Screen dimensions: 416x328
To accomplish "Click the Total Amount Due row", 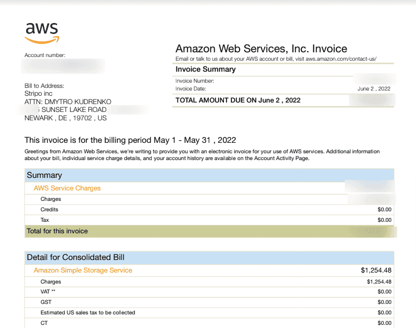I will pyautogui.click(x=238, y=100).
